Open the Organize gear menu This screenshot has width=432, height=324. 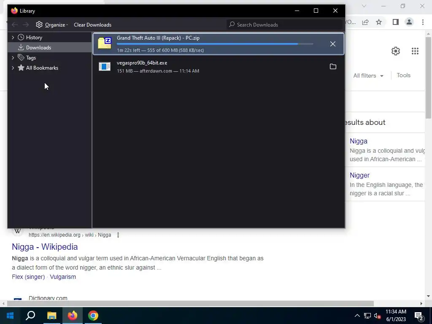(52, 25)
